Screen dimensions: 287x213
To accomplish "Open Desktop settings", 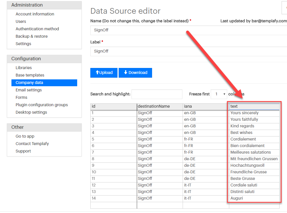I will coord(31,112).
